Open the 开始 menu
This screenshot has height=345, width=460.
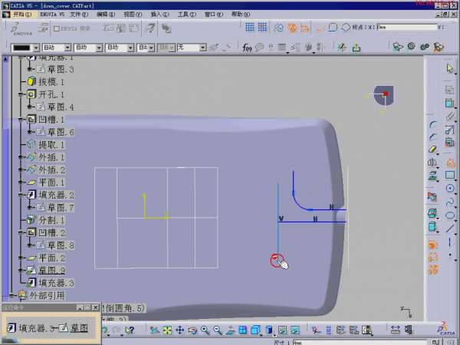coord(22,14)
